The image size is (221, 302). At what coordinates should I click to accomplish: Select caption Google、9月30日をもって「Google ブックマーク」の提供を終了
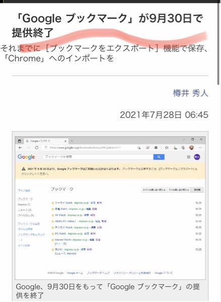pos(108,291)
